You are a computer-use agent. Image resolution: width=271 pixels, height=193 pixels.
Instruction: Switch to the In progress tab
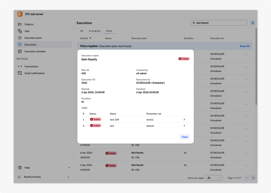point(95,31)
